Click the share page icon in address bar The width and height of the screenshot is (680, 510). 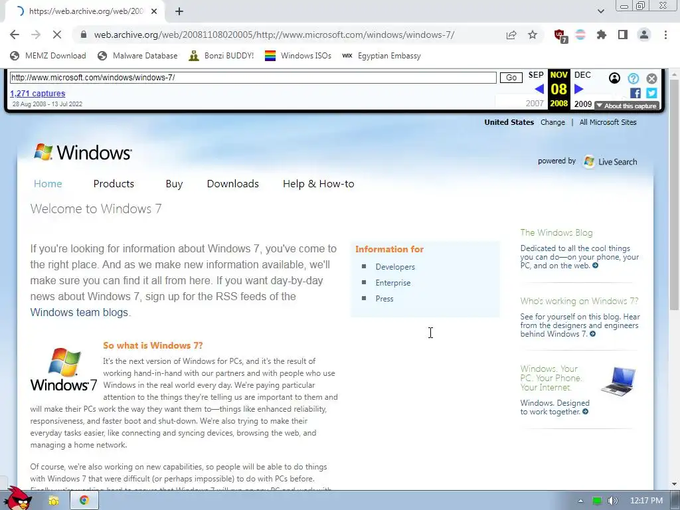coord(511,35)
